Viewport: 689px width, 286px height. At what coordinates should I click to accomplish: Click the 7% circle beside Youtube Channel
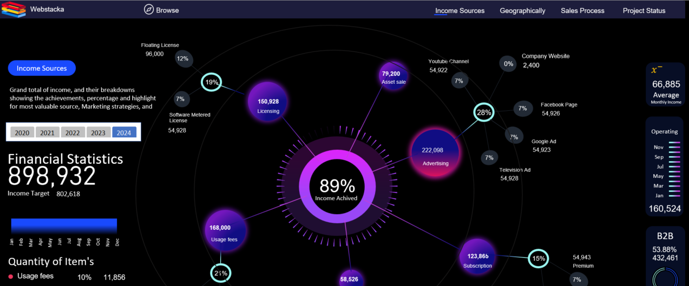point(458,81)
